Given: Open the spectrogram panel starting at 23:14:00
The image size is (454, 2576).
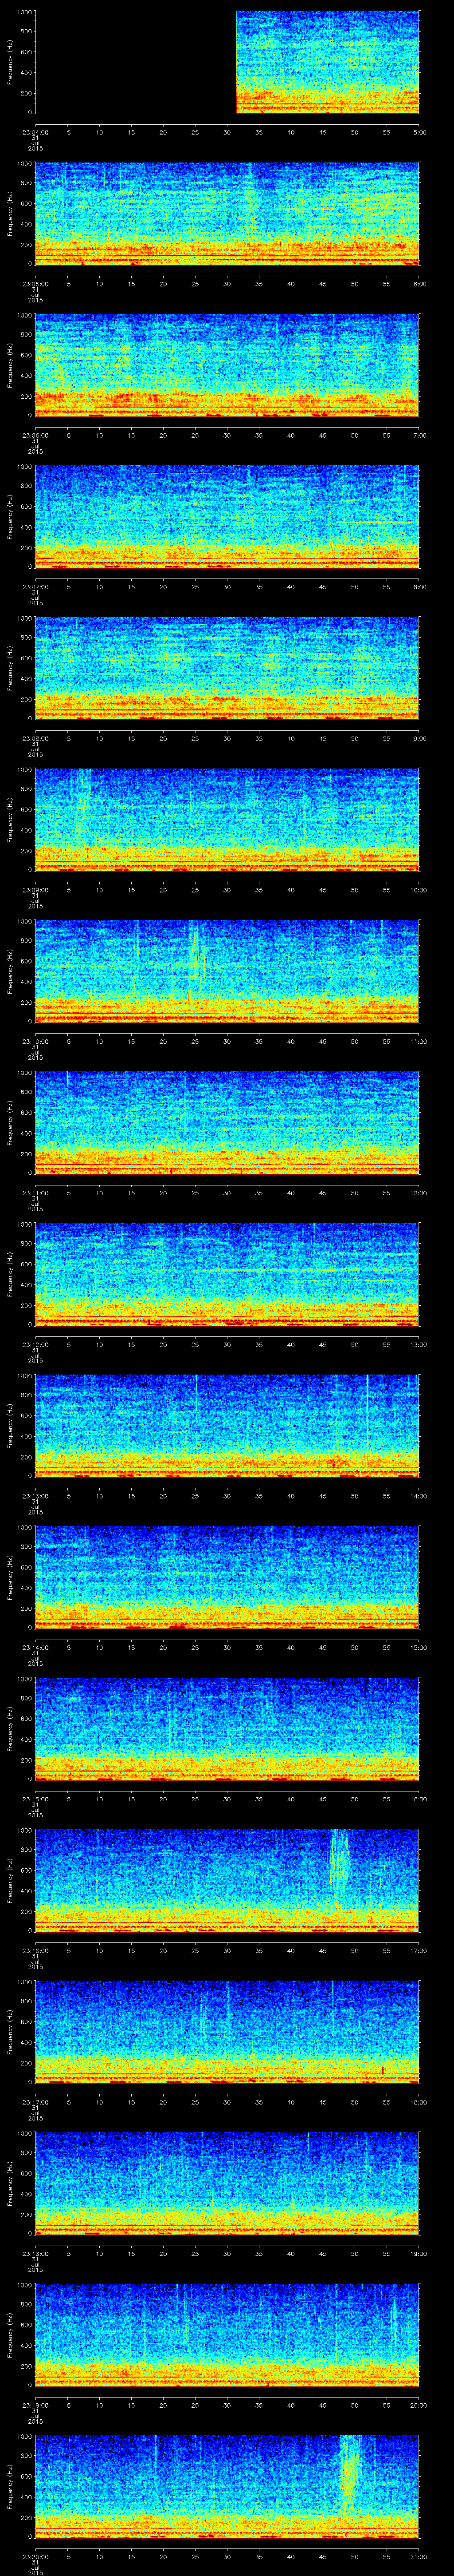Looking at the screenshot, I should (x=227, y=1577).
